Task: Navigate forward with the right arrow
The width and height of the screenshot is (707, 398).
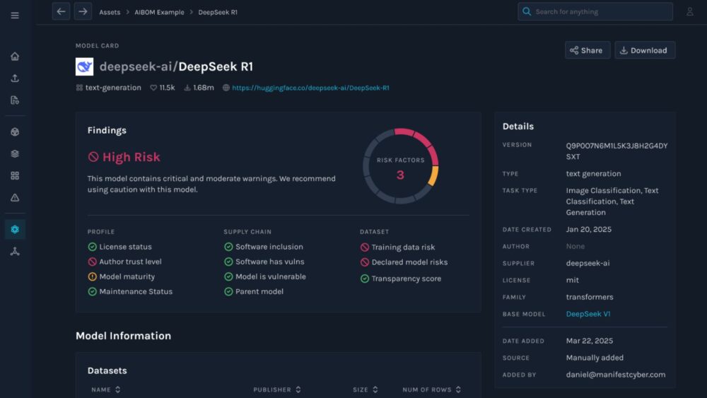Action: click(x=83, y=11)
